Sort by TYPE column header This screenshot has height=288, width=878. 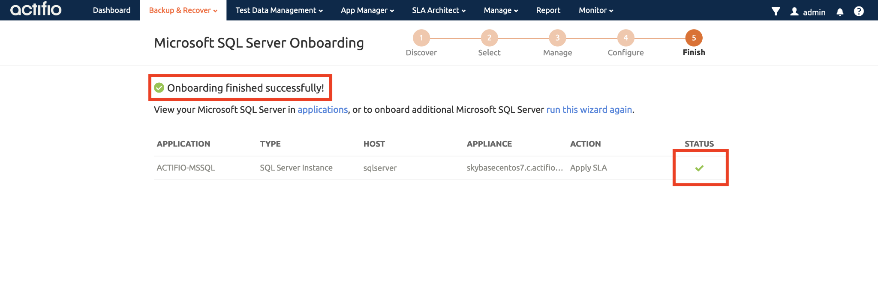[270, 144]
